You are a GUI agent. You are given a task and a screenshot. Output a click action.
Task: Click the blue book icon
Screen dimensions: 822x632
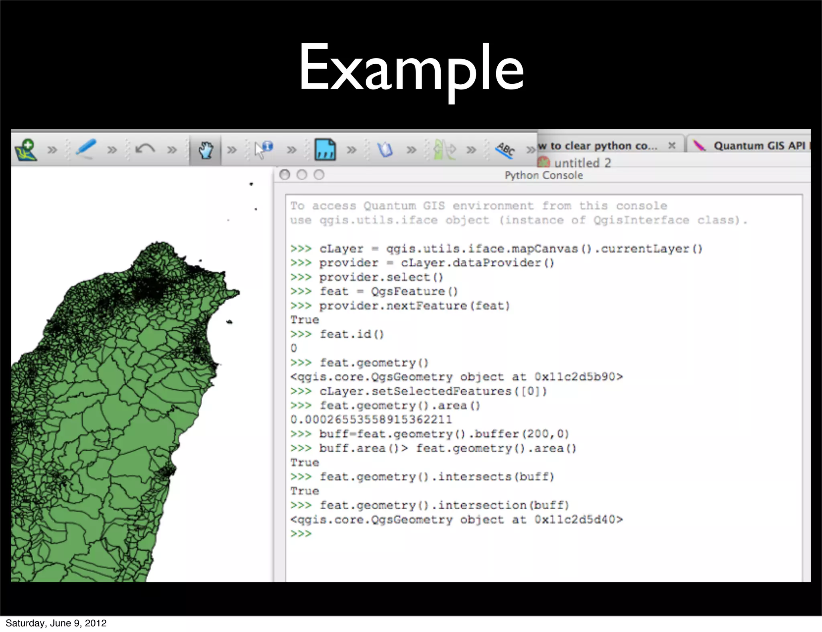pos(385,150)
